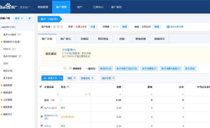Select ctdy191 ( 12 ) account in tree

point(8,27)
